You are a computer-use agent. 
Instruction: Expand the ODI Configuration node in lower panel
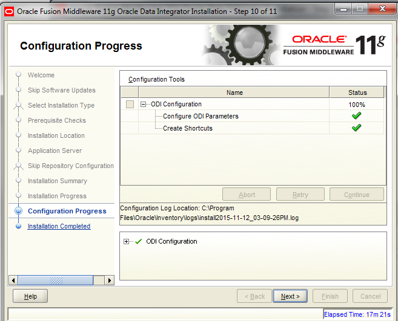[x=126, y=241]
